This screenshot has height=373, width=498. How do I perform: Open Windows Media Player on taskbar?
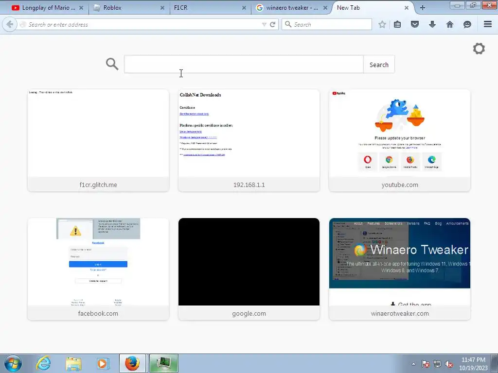(103, 363)
